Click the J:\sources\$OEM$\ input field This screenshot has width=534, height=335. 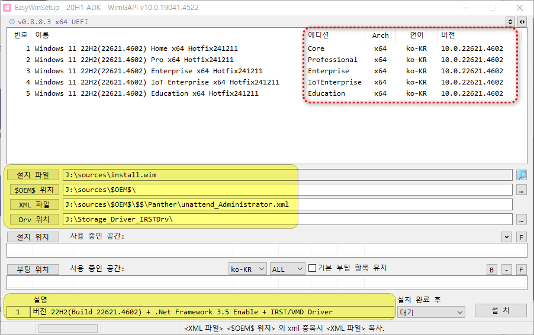click(x=288, y=190)
